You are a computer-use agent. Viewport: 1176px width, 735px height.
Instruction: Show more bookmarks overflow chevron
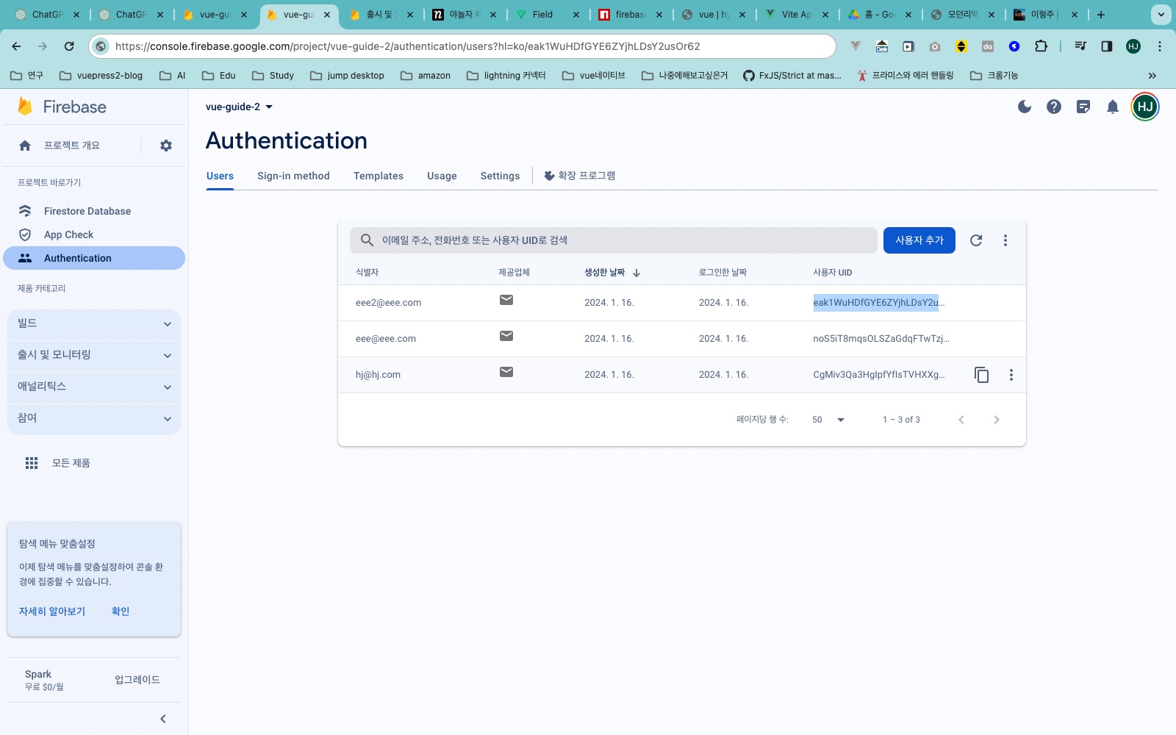tap(1152, 76)
